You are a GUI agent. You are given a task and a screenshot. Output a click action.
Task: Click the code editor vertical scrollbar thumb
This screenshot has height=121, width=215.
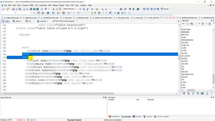click(179, 57)
